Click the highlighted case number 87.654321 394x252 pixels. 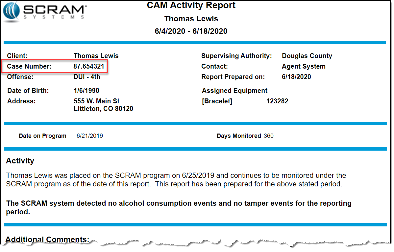click(89, 66)
